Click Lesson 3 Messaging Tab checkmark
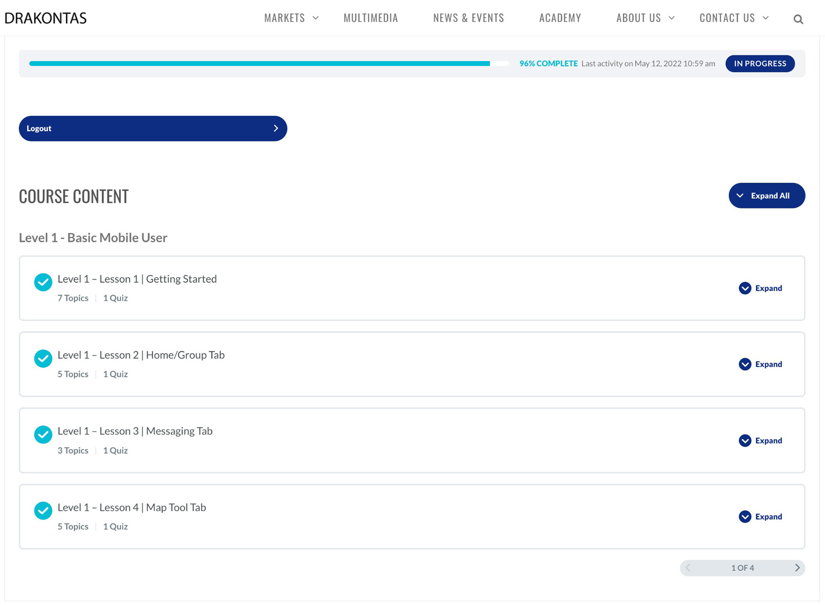825x605 pixels. coord(43,434)
